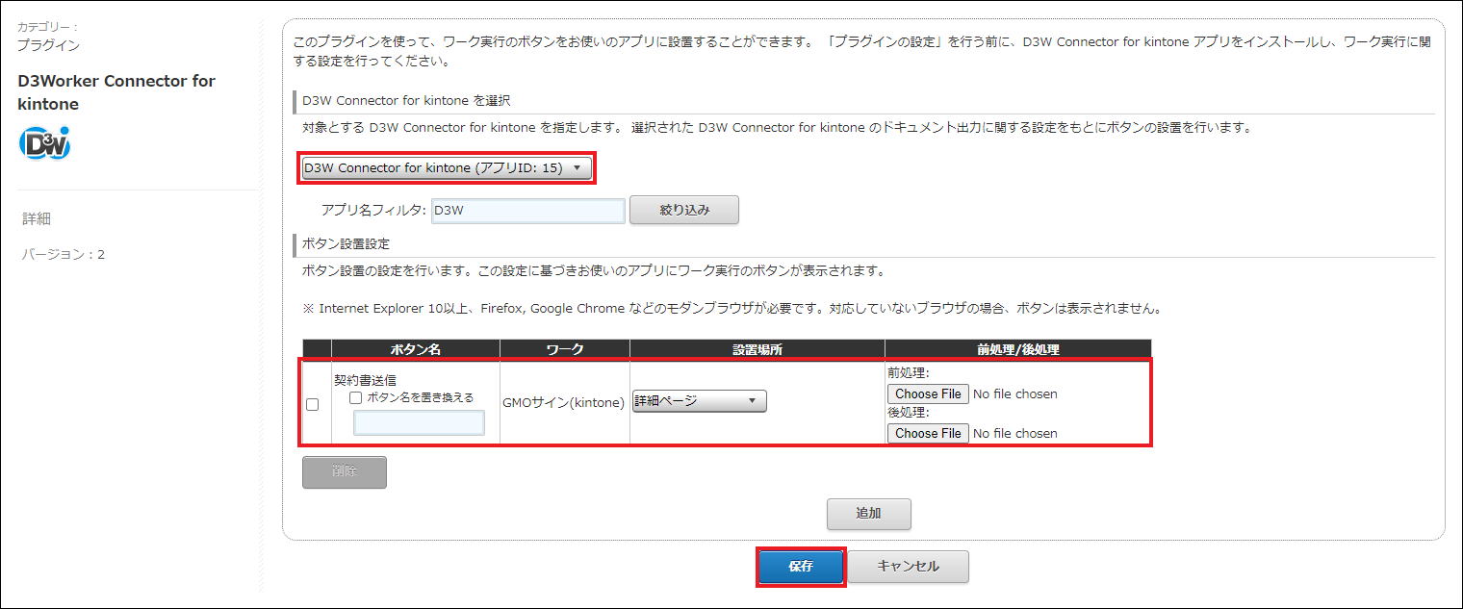The height and width of the screenshot is (609, 1463).
Task: Click the ワーク column header
Action: tap(565, 349)
